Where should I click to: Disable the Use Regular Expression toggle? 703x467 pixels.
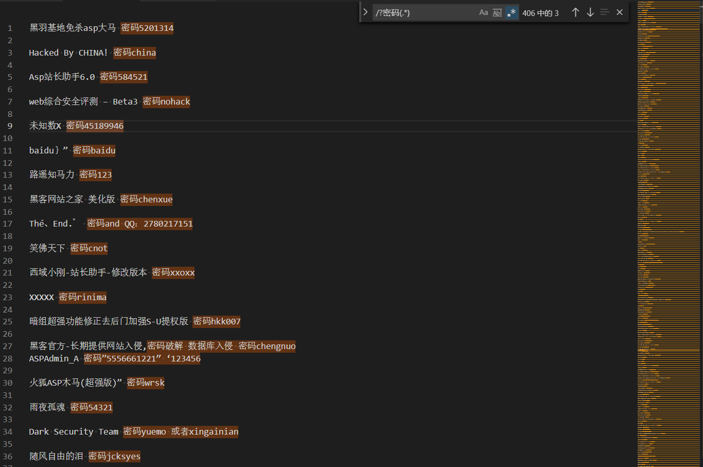click(x=511, y=12)
